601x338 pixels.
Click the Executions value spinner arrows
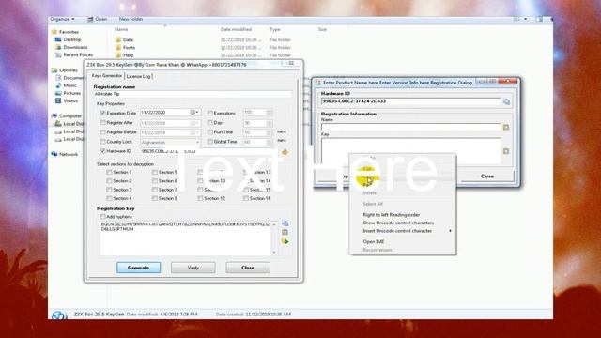pyautogui.click(x=269, y=113)
